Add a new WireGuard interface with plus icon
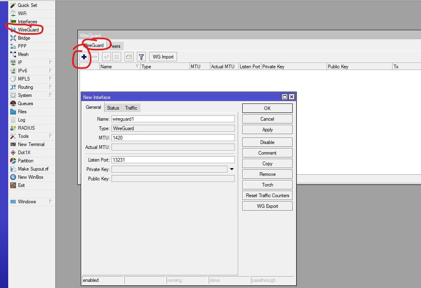 [x=84, y=57]
